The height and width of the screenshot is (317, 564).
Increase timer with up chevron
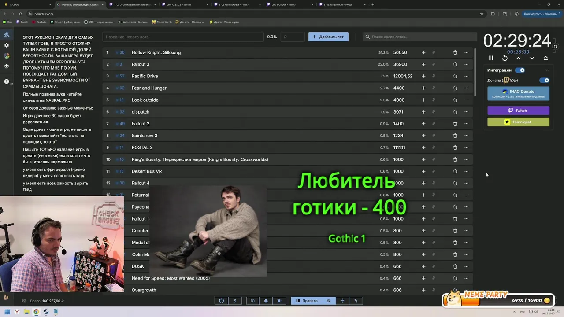tap(519, 58)
